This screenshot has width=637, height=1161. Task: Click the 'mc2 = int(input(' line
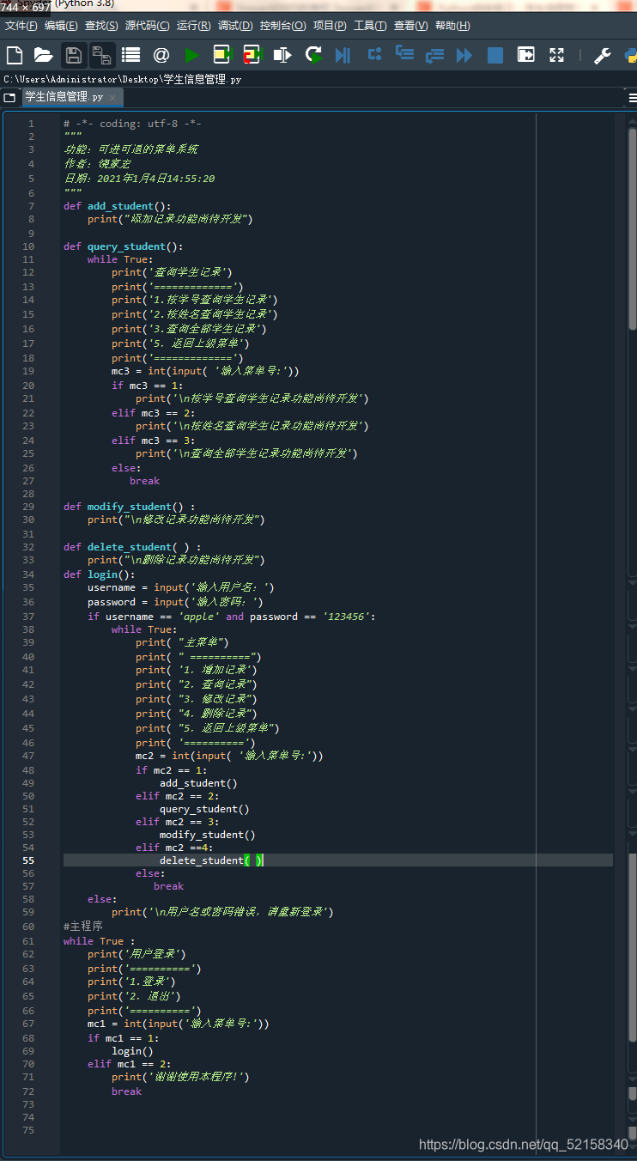229,756
